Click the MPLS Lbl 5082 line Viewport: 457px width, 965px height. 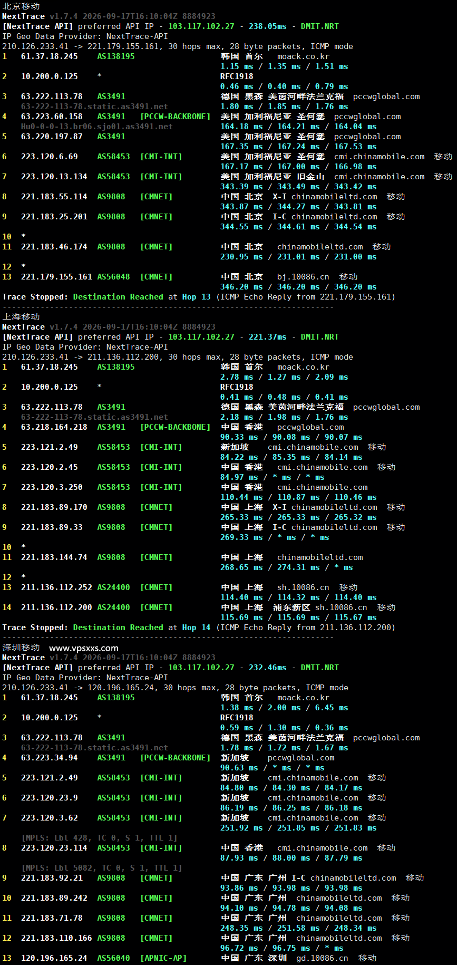tap(102, 868)
